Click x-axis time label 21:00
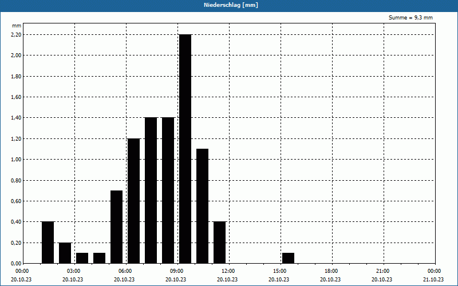 (383, 271)
